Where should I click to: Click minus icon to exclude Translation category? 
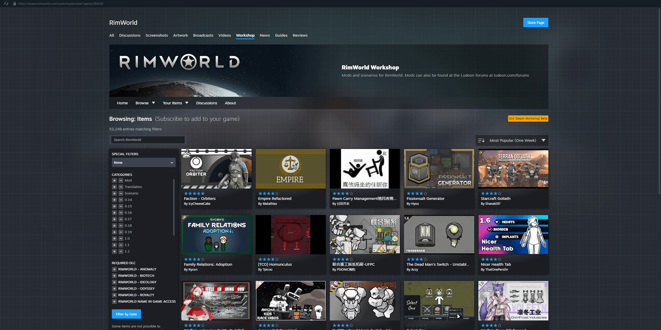[x=121, y=187]
